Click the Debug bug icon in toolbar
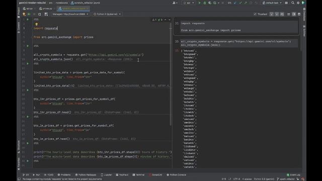The height and width of the screenshot is (181, 322). (205, 3)
